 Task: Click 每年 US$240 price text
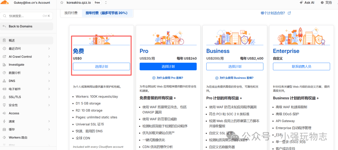click(x=187, y=58)
